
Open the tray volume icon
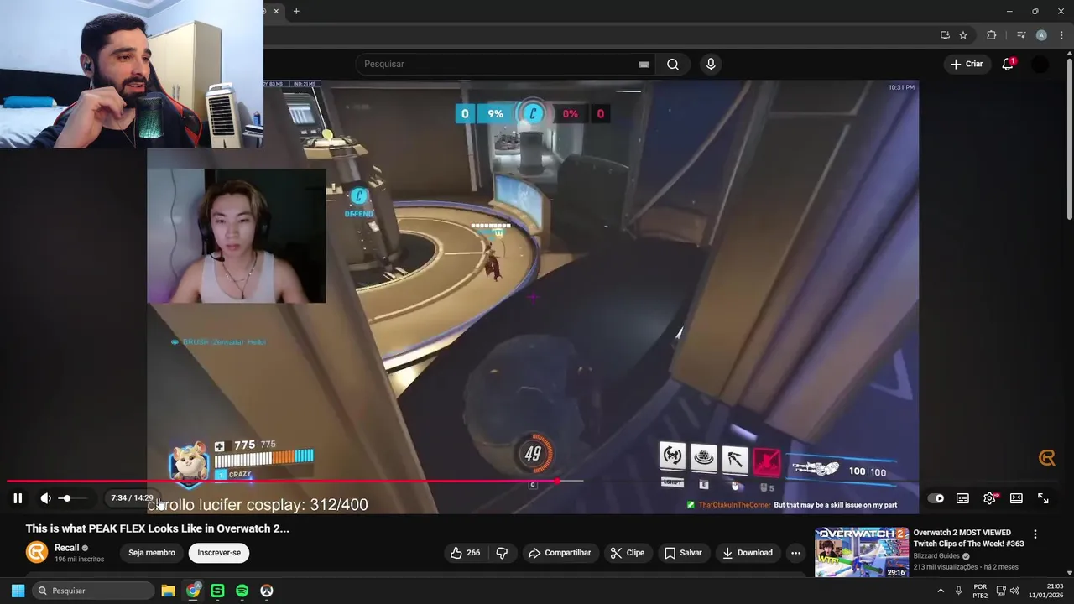tap(1014, 591)
